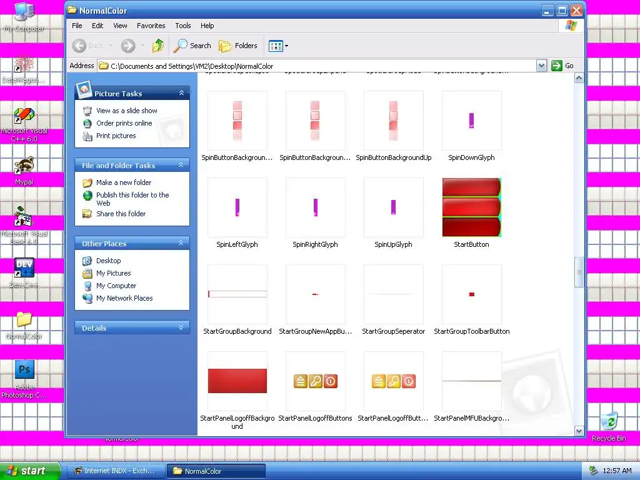Open the Start menu
This screenshot has width=640, height=480.
(30, 471)
